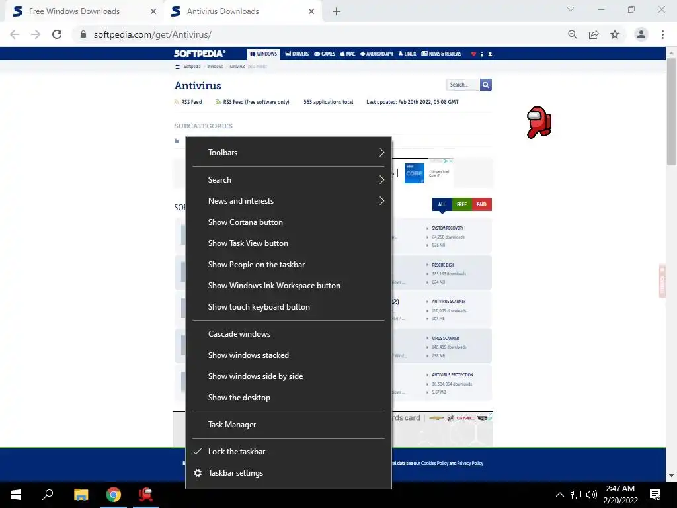Screen dimensions: 677x508
Task: Open a new tab with plus button
Action: click(337, 11)
